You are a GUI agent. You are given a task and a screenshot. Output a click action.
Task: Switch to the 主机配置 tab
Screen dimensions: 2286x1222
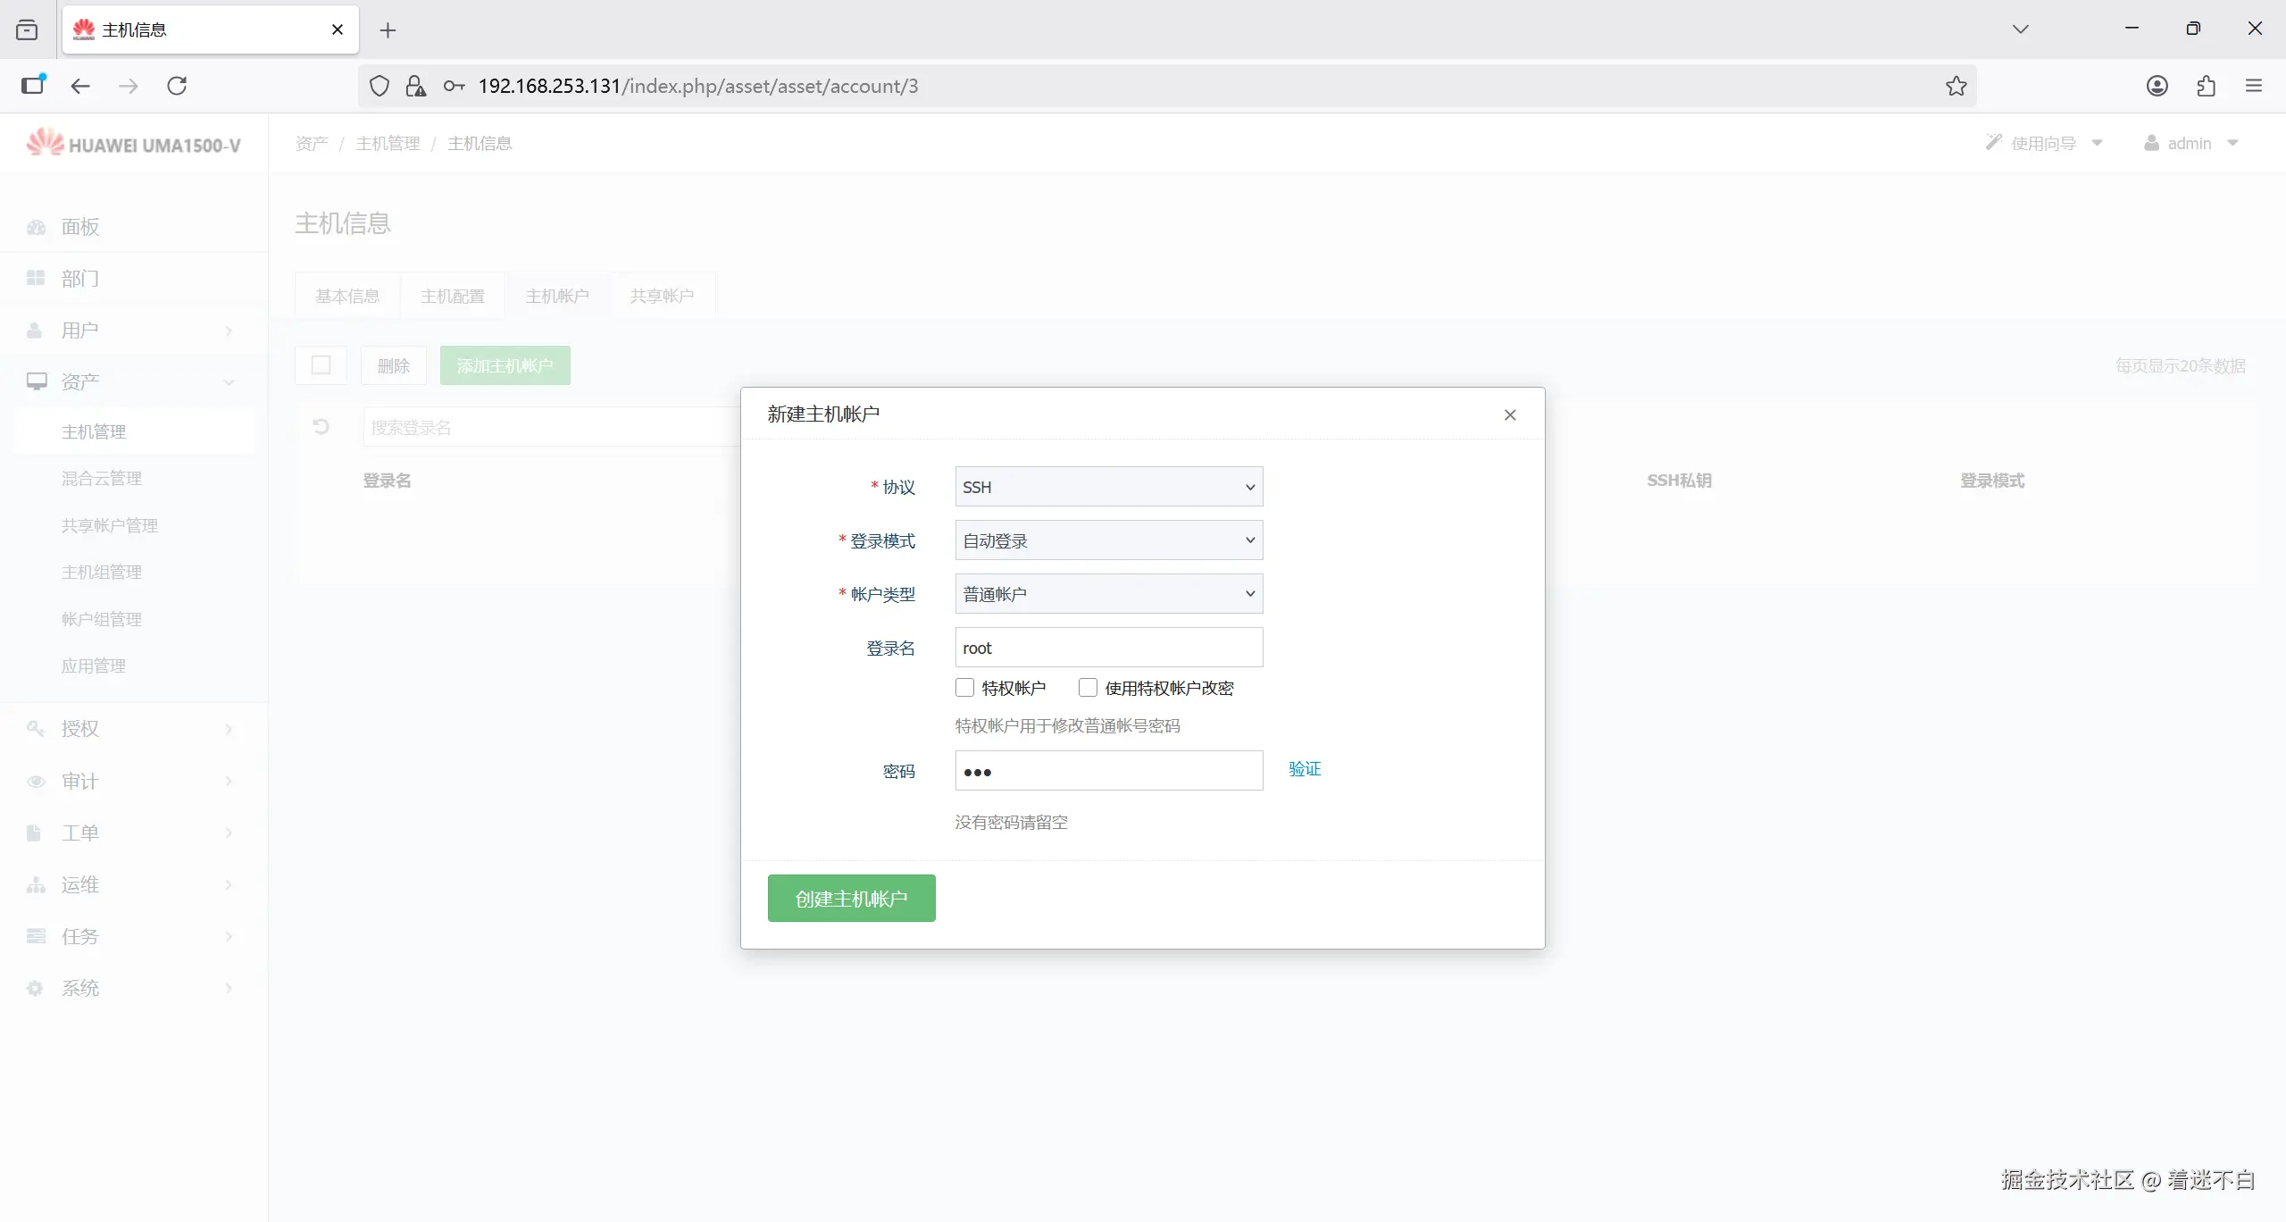click(x=452, y=296)
